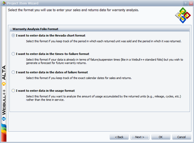
Task: Confirm with the OK button
Action: pos(161,137)
